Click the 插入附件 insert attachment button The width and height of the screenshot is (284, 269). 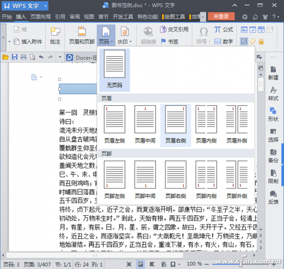(28, 42)
